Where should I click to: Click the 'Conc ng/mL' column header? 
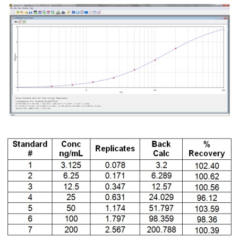click(x=71, y=149)
